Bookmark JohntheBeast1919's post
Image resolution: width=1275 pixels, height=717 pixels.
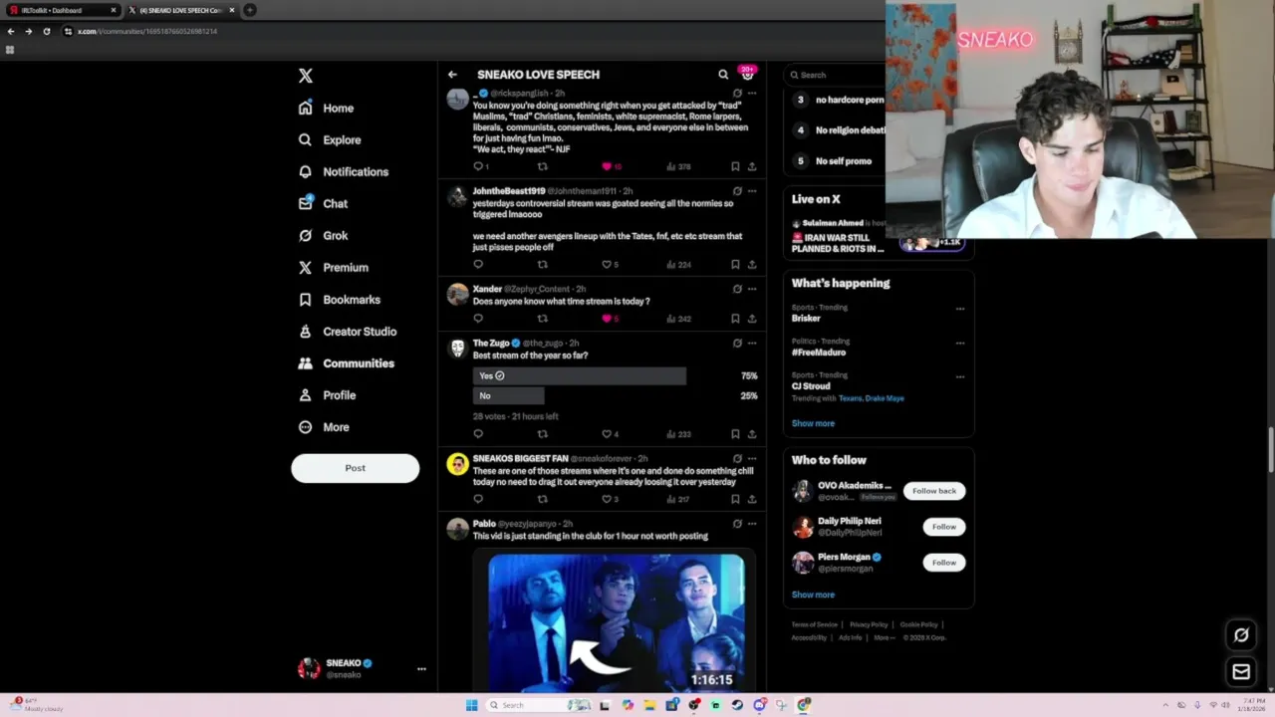[x=735, y=265]
